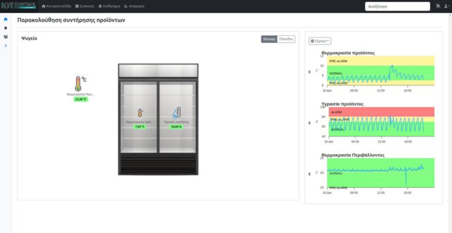Toggle the muted notifications bell in the top bar
Viewport: 452px width, 233px height.
(438, 6)
